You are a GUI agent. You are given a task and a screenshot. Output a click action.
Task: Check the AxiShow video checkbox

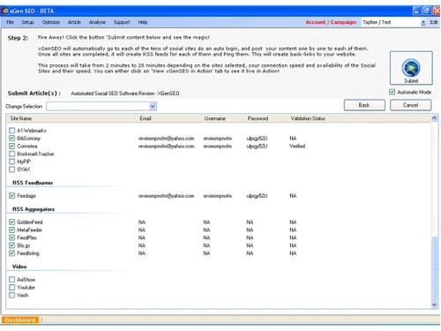tap(11, 280)
